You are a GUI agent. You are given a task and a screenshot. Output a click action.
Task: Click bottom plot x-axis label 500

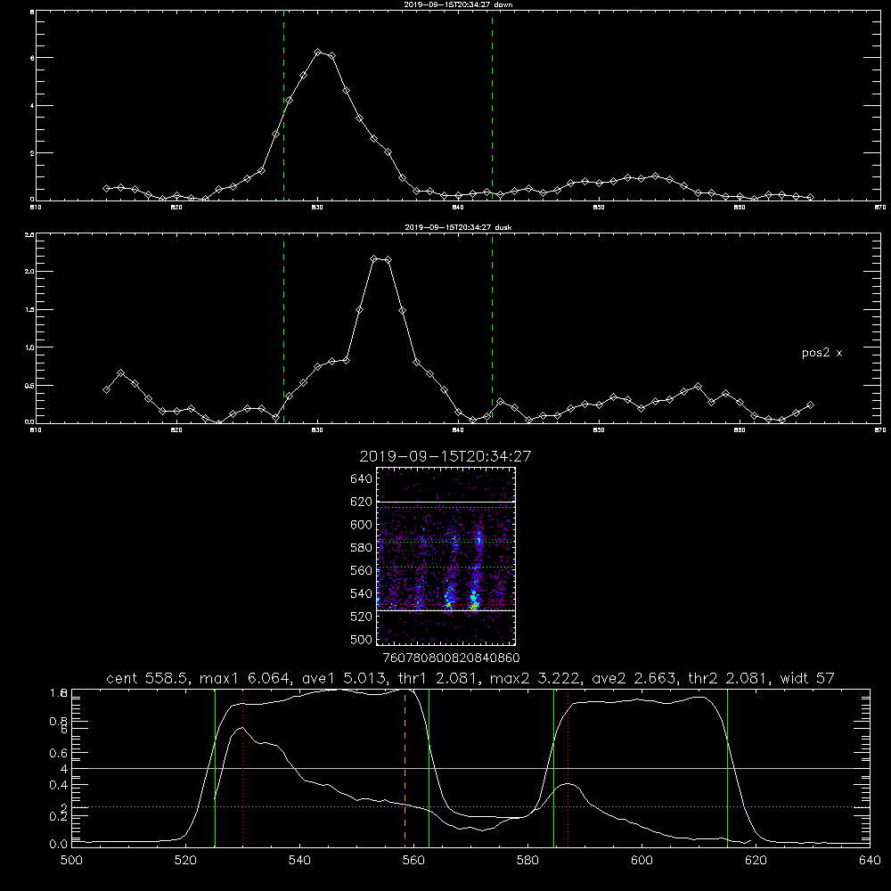coord(71,861)
